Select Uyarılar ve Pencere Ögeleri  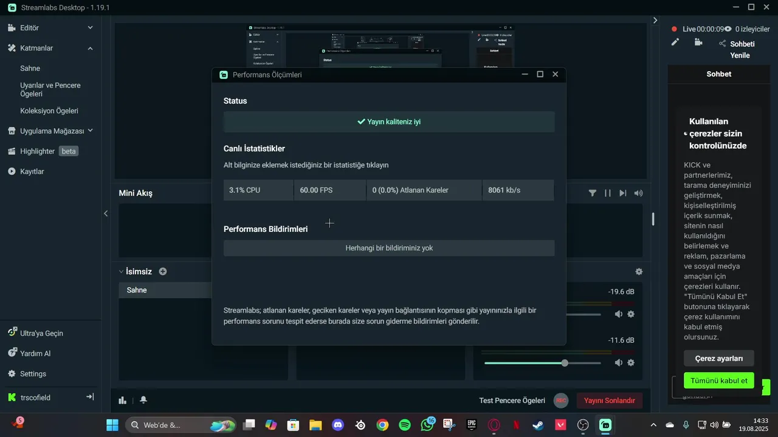pyautogui.click(x=50, y=90)
